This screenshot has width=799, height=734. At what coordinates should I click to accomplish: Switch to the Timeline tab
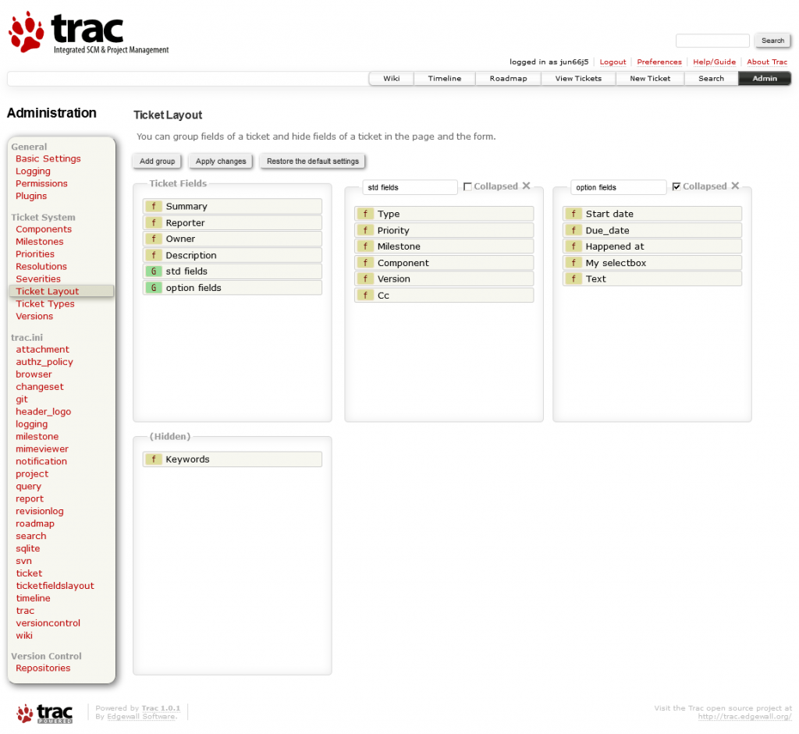coord(444,78)
